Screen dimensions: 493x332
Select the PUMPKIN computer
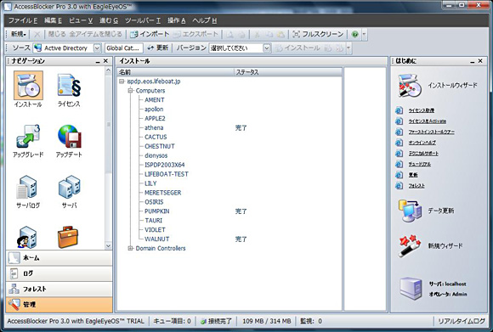coord(157,211)
